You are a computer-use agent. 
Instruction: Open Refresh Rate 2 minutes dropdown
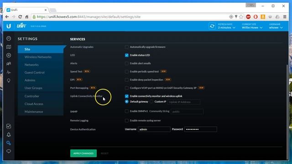point(227,27)
